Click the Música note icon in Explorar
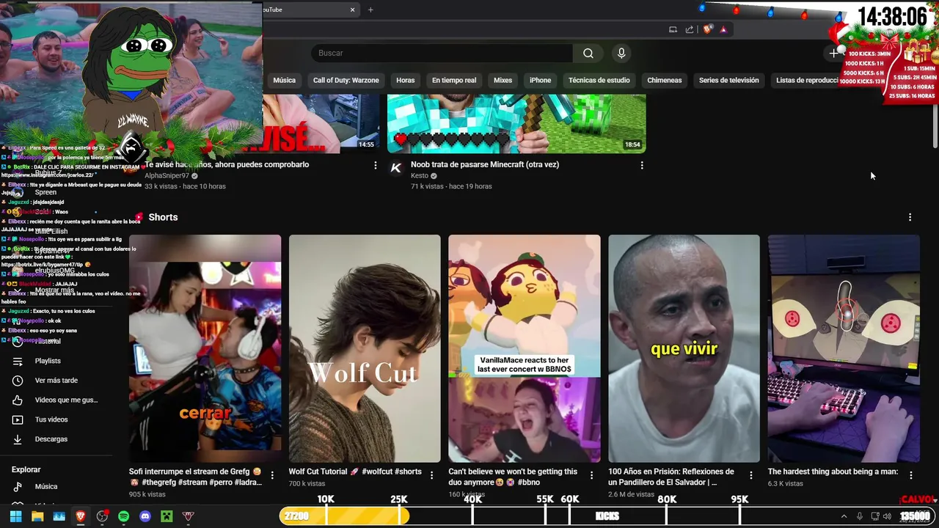 (x=18, y=487)
